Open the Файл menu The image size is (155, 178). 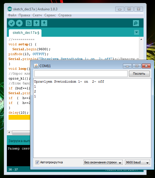[x=12, y=15]
